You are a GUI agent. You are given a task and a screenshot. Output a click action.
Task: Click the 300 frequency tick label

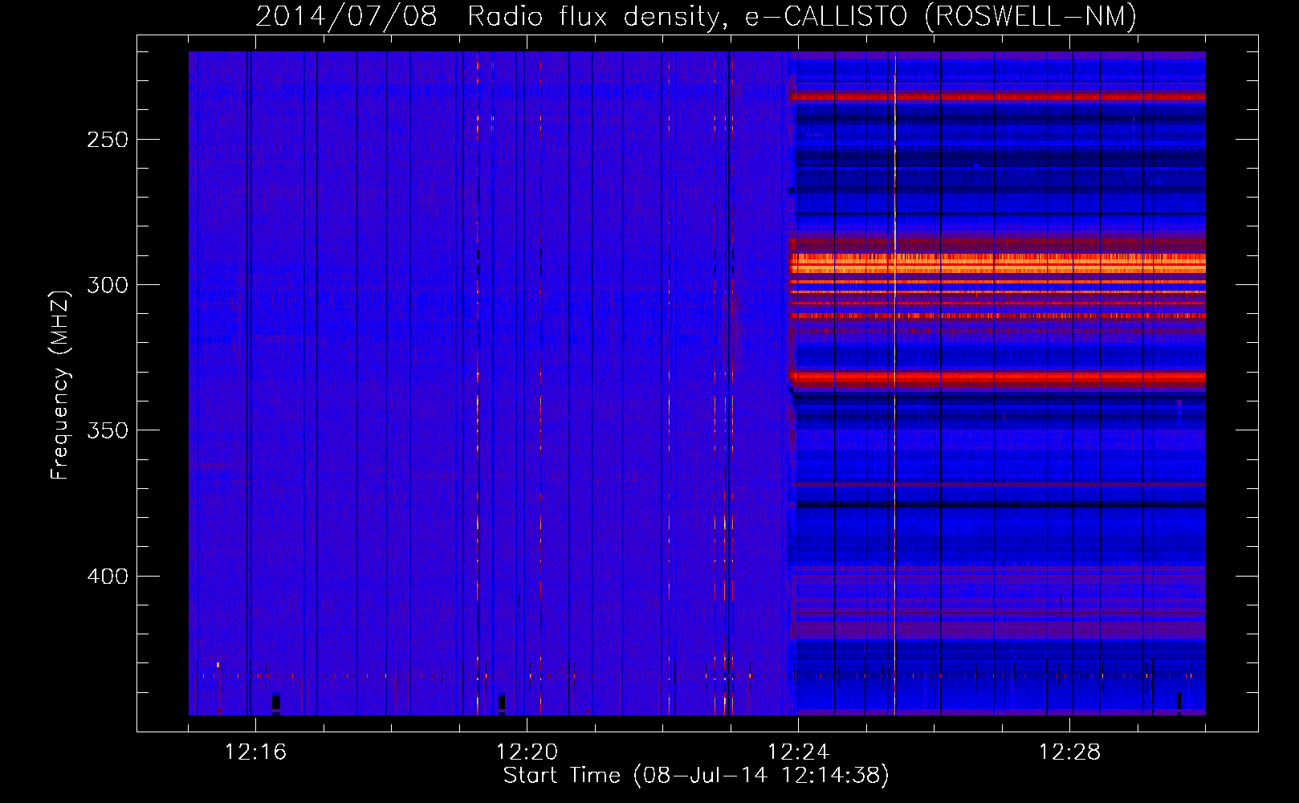point(108,285)
